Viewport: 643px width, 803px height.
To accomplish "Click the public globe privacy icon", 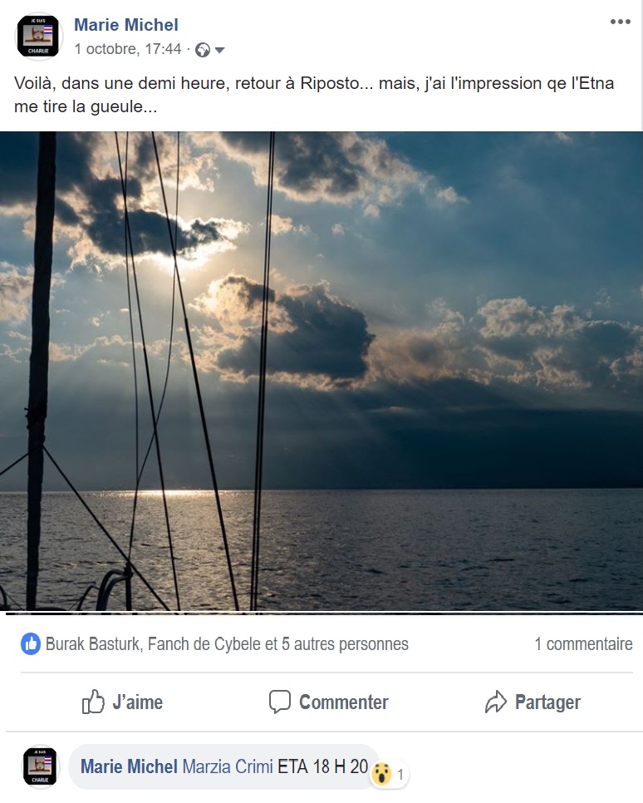I will pyautogui.click(x=203, y=50).
